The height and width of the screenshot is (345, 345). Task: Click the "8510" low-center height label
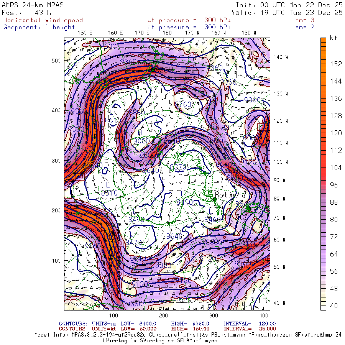click(109, 193)
